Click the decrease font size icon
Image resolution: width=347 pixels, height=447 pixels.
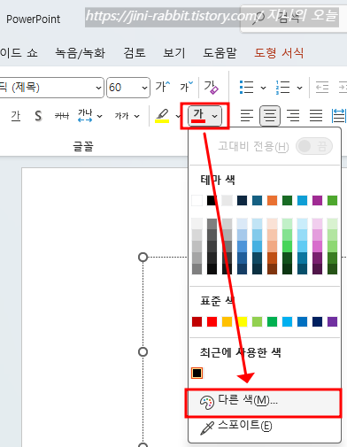187,87
